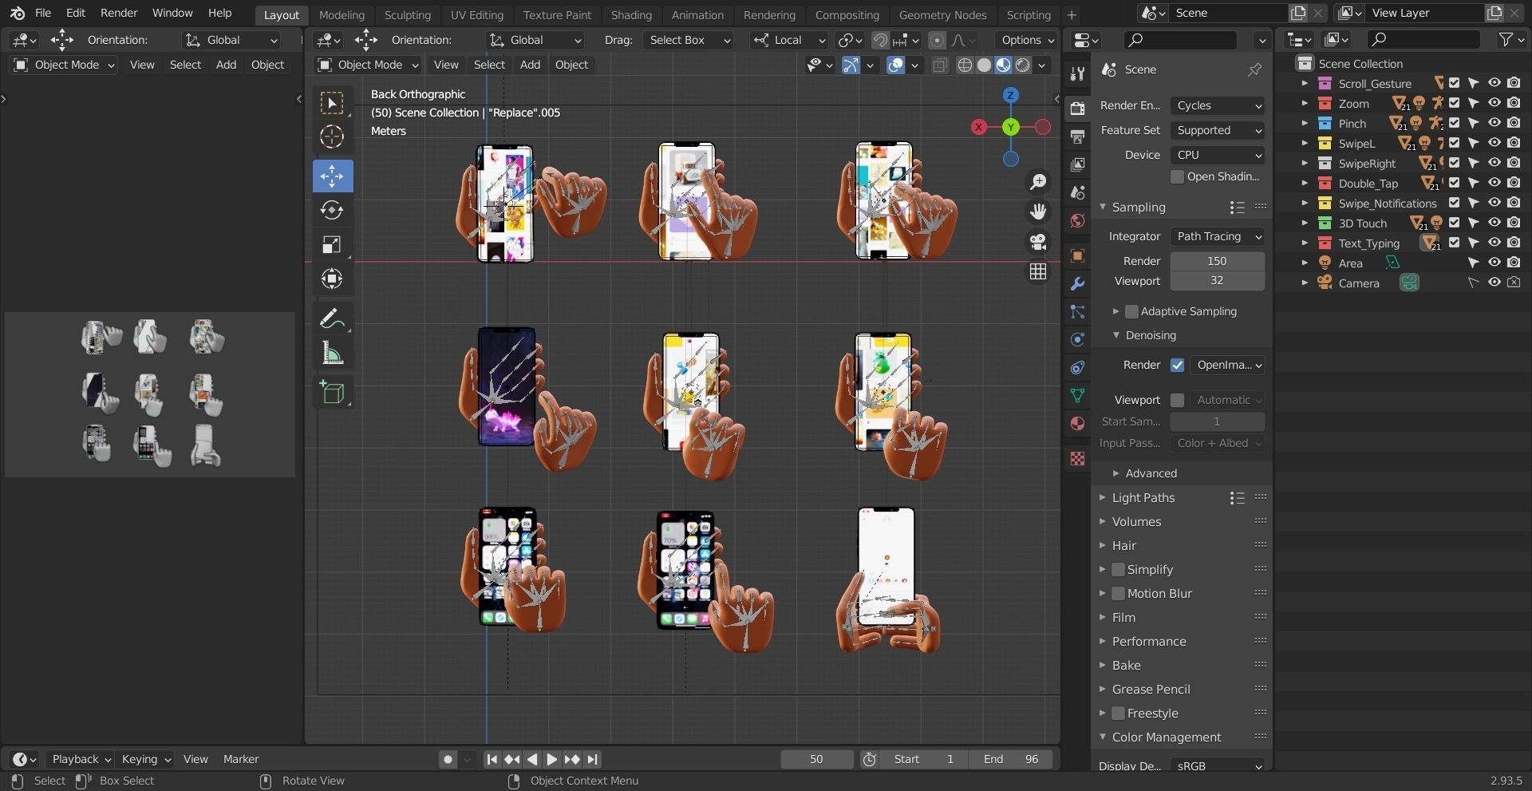Collapse the Color Management panel
Viewport: 1532px width, 791px height.
tap(1166, 738)
